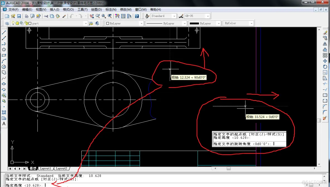The image size is (330, 187).
Task: Select the Stretch tool
Action: [325, 78]
